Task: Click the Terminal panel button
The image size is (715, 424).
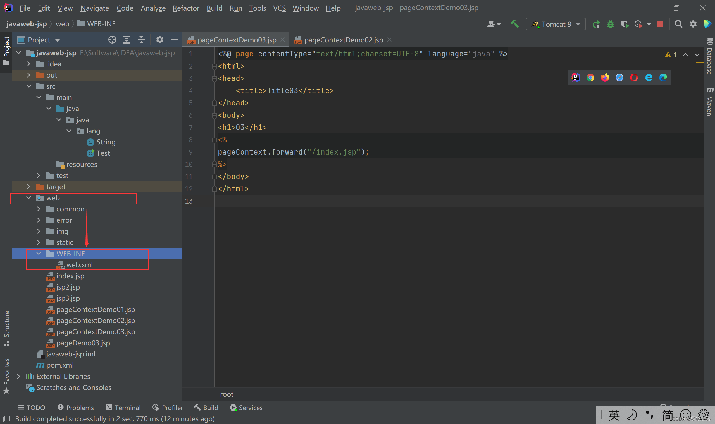Action: pyautogui.click(x=123, y=407)
